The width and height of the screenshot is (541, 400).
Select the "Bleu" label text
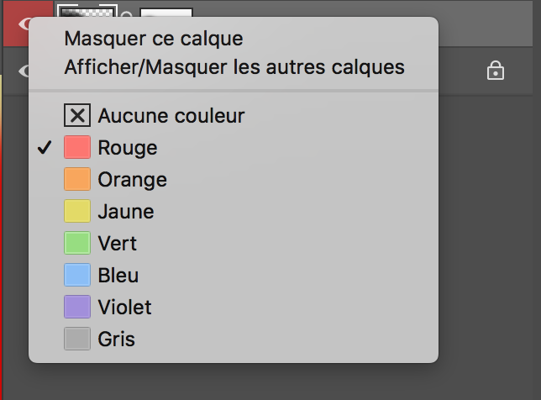(x=118, y=276)
